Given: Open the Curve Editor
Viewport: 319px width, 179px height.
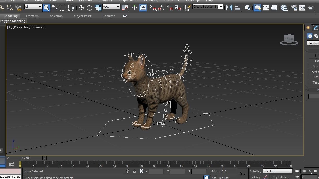Looking at the screenshot, I should 266,8.
